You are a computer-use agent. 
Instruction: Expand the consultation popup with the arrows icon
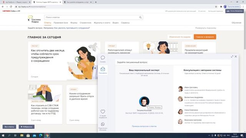pyautogui.click(x=232, y=56)
